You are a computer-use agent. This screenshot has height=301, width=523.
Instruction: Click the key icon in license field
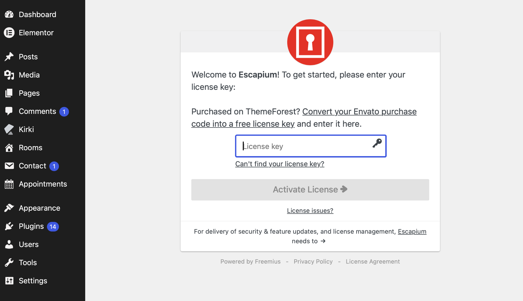tap(377, 143)
